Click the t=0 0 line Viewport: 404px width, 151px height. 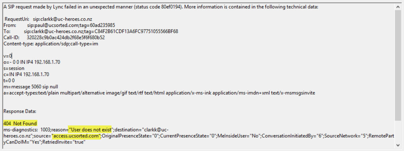pyautogui.click(x=9, y=81)
